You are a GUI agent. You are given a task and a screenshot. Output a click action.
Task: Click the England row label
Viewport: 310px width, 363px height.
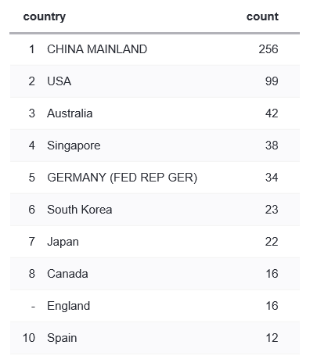point(69,306)
